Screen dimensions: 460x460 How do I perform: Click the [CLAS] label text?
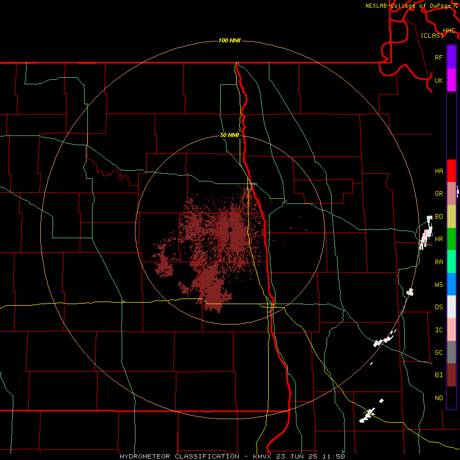pyautogui.click(x=432, y=35)
